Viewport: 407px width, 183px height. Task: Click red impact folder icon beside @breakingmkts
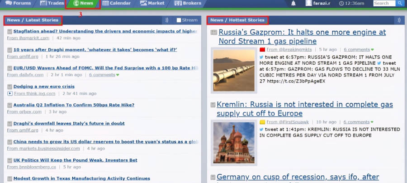tap(262, 50)
